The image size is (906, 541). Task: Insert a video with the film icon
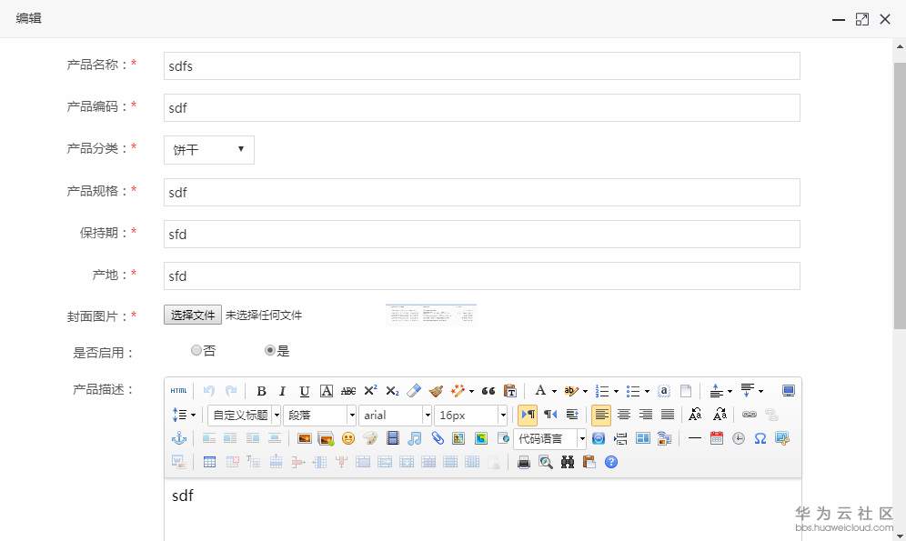pos(393,438)
